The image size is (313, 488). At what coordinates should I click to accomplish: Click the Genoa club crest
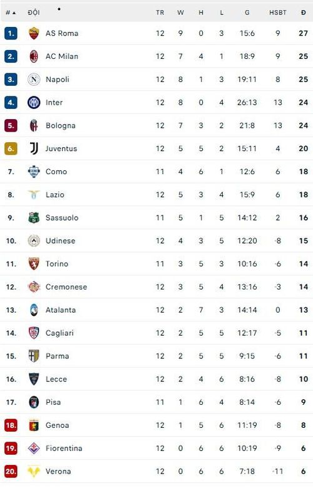(x=34, y=425)
